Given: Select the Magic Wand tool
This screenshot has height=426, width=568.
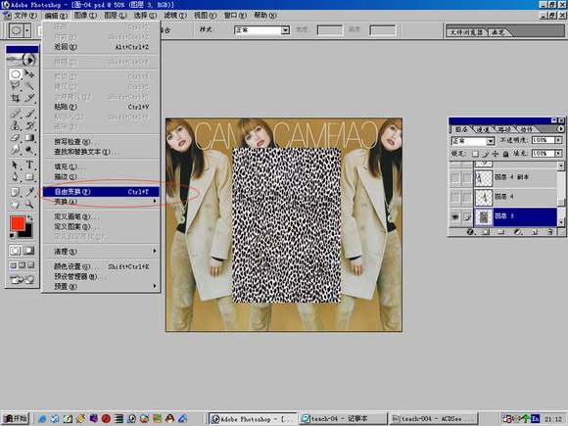Looking at the screenshot, I should click(29, 86).
